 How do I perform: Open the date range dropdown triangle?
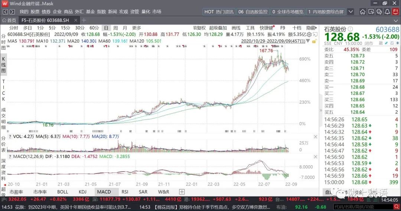tap(308, 41)
